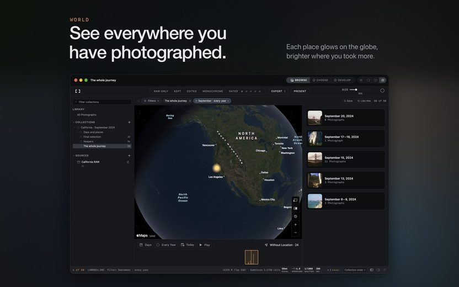Click the map perspective toggle icon
The height and width of the screenshot is (287, 459).
295,200
